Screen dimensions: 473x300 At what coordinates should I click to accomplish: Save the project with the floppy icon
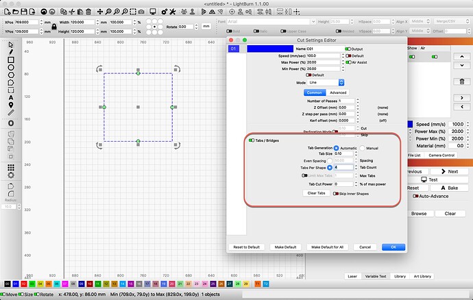23,12
